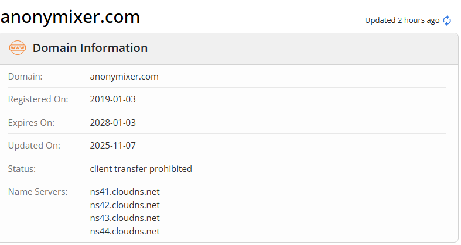Click the 'Updated 2 hours ago' text
The width and height of the screenshot is (461, 245).
402,20
